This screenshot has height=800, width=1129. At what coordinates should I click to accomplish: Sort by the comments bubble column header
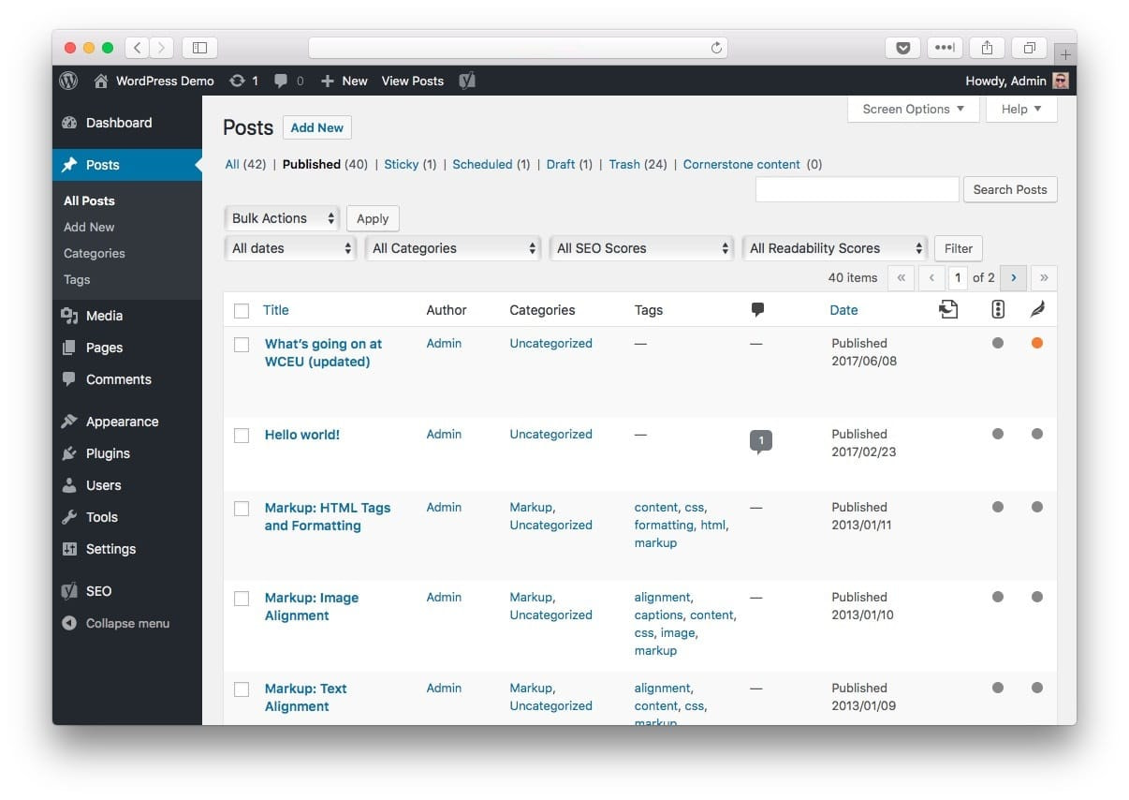[x=757, y=310]
